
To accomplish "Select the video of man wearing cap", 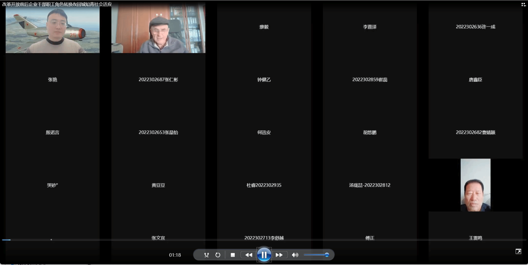I will coord(158,30).
